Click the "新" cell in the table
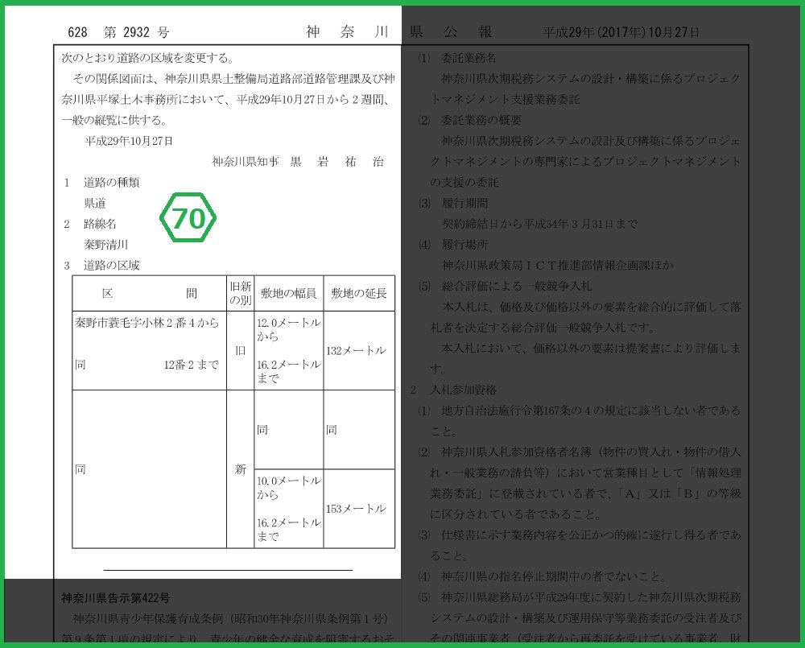This screenshot has width=805, height=648. pyautogui.click(x=240, y=468)
